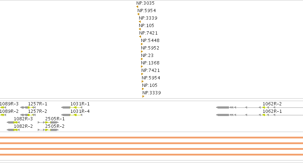303x163 pixels.
Task: Click the arrow glyph beneath NP:1368
Action: 142,67
